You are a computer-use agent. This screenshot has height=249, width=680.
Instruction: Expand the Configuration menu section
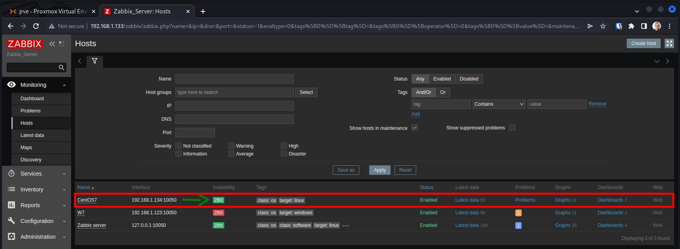point(64,221)
